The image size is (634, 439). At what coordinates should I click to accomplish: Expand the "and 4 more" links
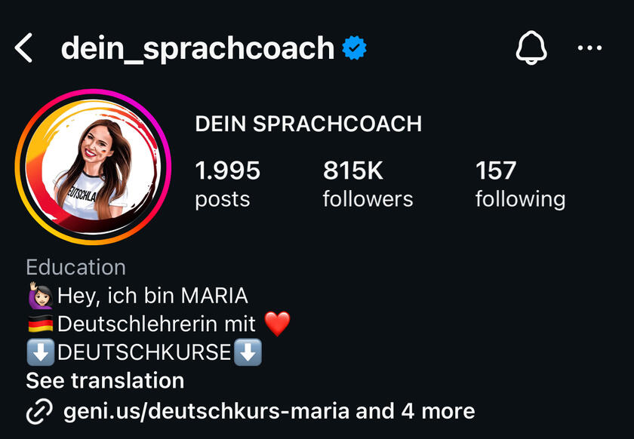point(415,412)
